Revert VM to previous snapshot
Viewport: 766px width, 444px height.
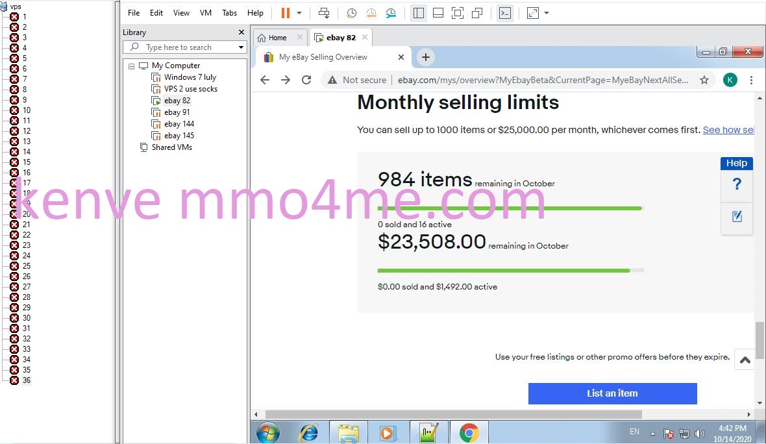click(371, 13)
